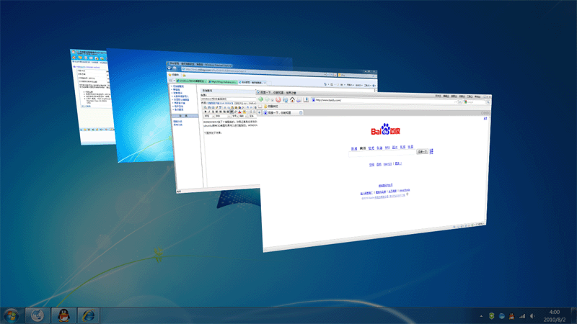This screenshot has height=324, width=577.
Task: Select the second green tab in Internet Explorer
Action: click(222, 81)
